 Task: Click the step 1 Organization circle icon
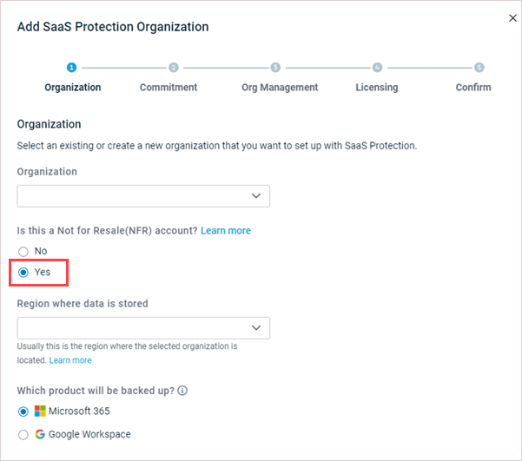(71, 68)
